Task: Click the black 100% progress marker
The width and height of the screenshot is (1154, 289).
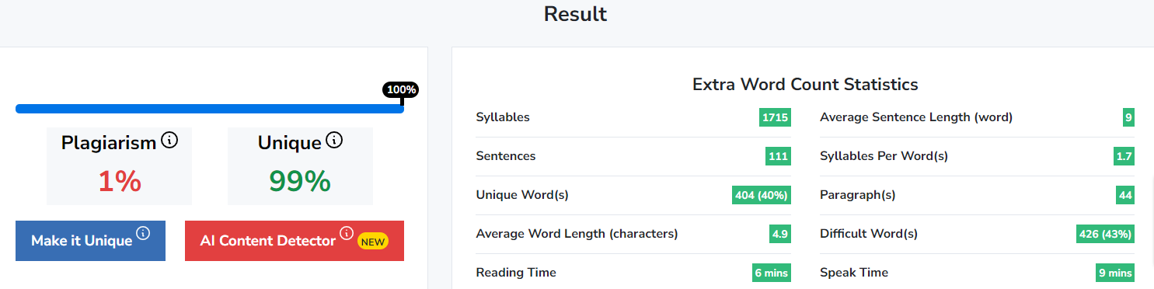Action: click(x=402, y=89)
